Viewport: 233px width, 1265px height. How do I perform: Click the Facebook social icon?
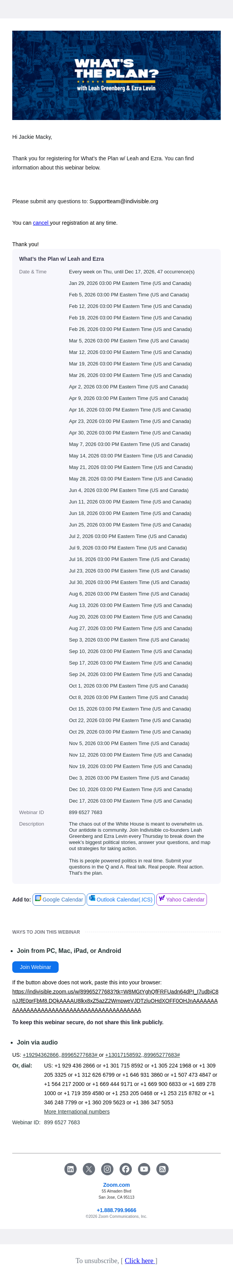tap(126, 1169)
